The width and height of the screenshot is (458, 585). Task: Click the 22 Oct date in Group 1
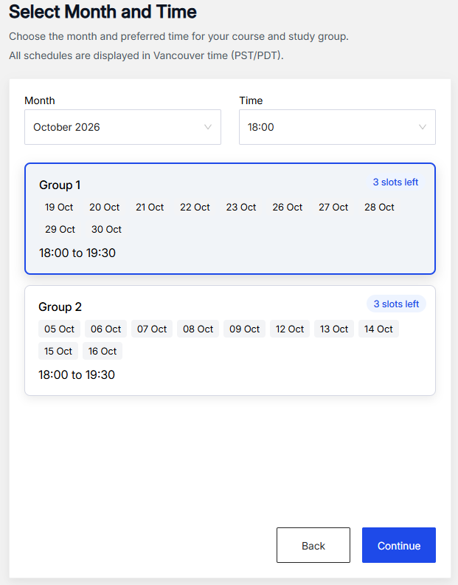pyautogui.click(x=195, y=207)
